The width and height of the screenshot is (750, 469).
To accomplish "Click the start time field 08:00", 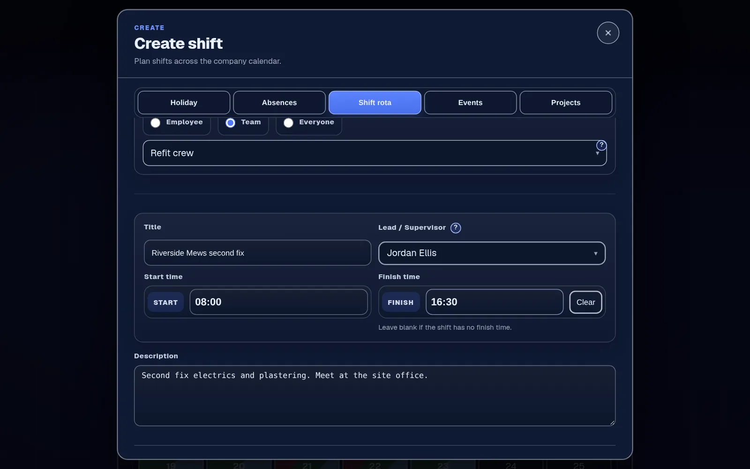I will pyautogui.click(x=278, y=302).
